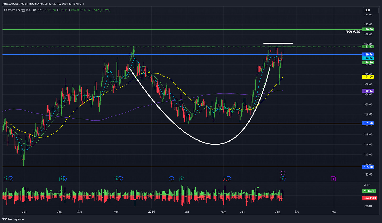Click the 1D interval label in chart legend

tap(35, 10)
